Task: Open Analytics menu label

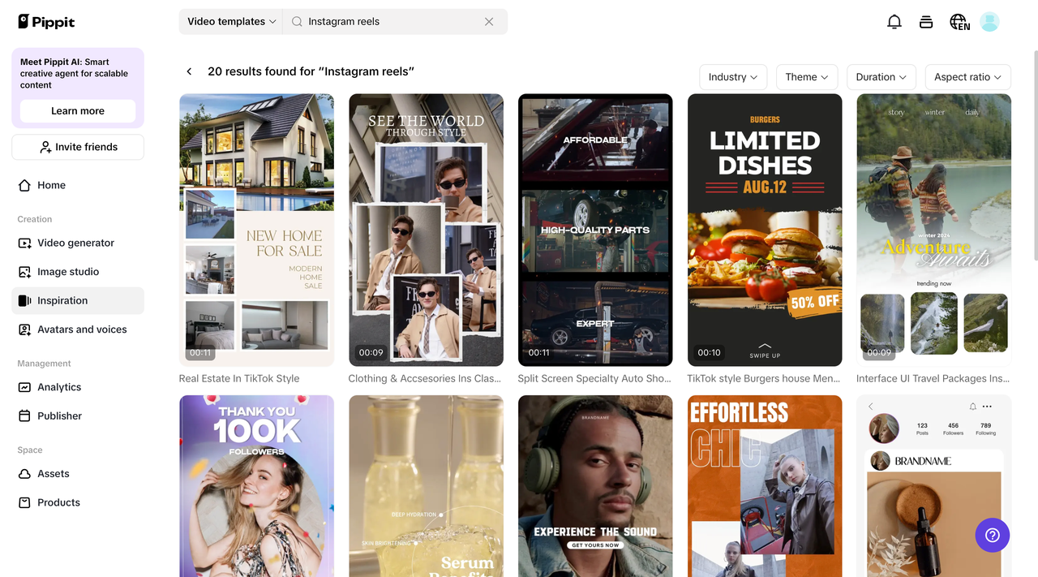Action: (59, 387)
